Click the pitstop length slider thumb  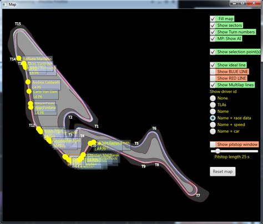pos(218,151)
